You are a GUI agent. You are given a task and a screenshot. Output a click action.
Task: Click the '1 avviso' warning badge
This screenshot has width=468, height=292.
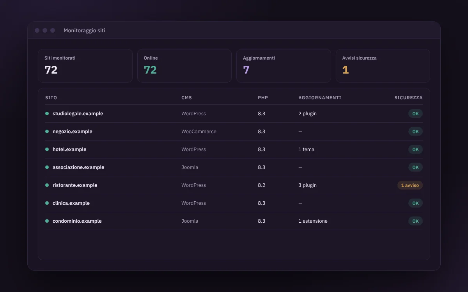pos(410,185)
